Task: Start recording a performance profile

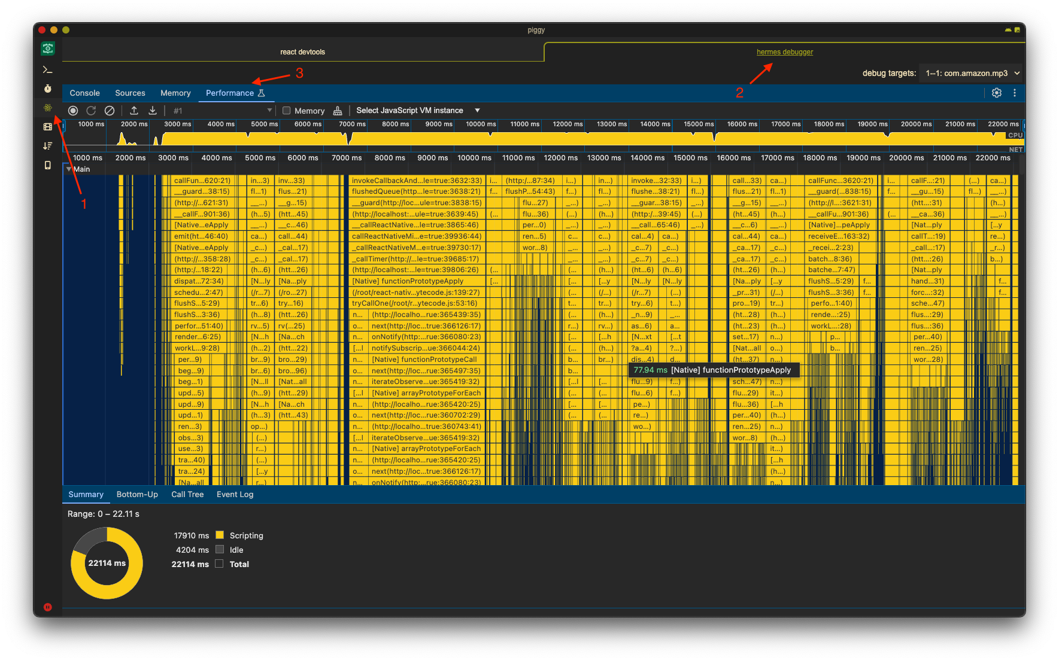Action: [x=73, y=111]
